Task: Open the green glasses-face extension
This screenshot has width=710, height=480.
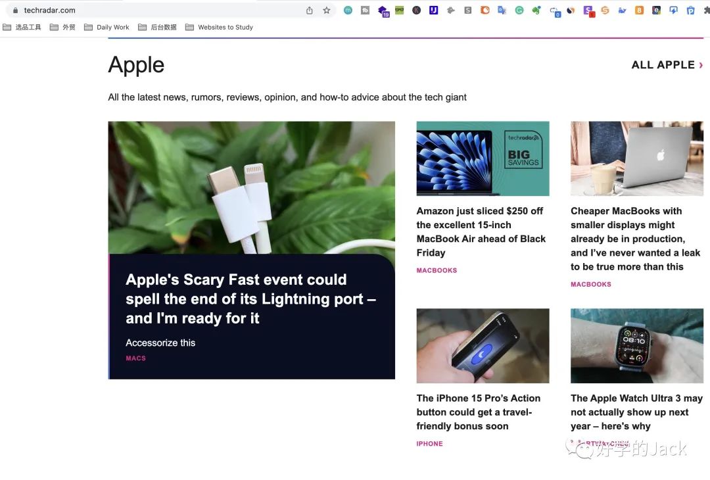Action: (x=400, y=10)
